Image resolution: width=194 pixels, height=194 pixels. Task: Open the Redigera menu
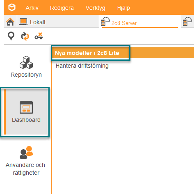click(62, 8)
